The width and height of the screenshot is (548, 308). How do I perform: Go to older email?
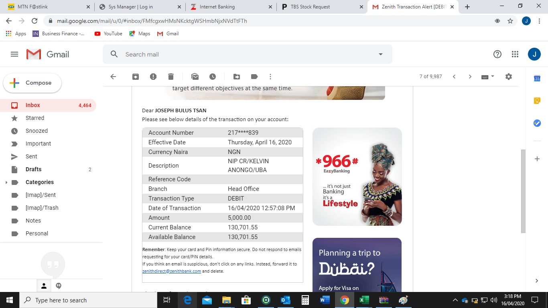(470, 77)
